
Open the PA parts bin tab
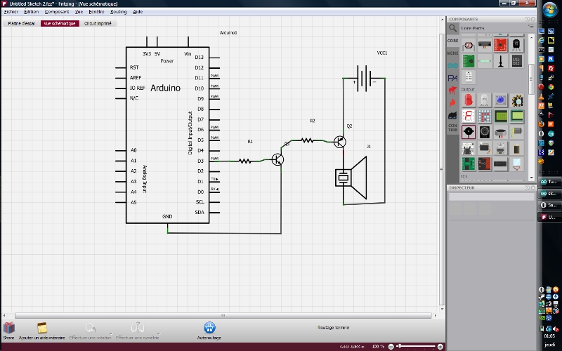(452, 78)
